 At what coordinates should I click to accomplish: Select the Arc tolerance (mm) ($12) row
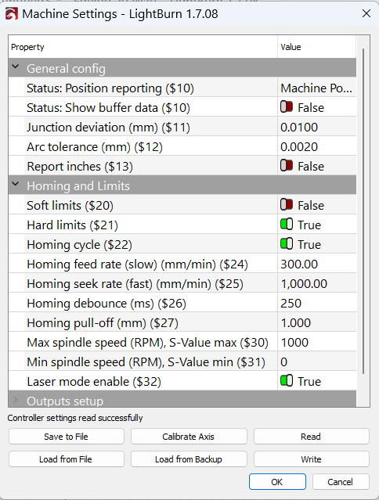[x=182, y=146]
